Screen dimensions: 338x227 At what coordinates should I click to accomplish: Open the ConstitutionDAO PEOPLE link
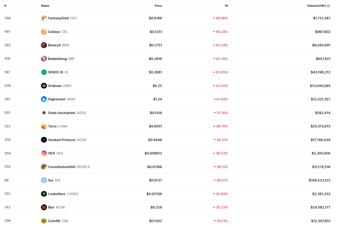(69, 167)
